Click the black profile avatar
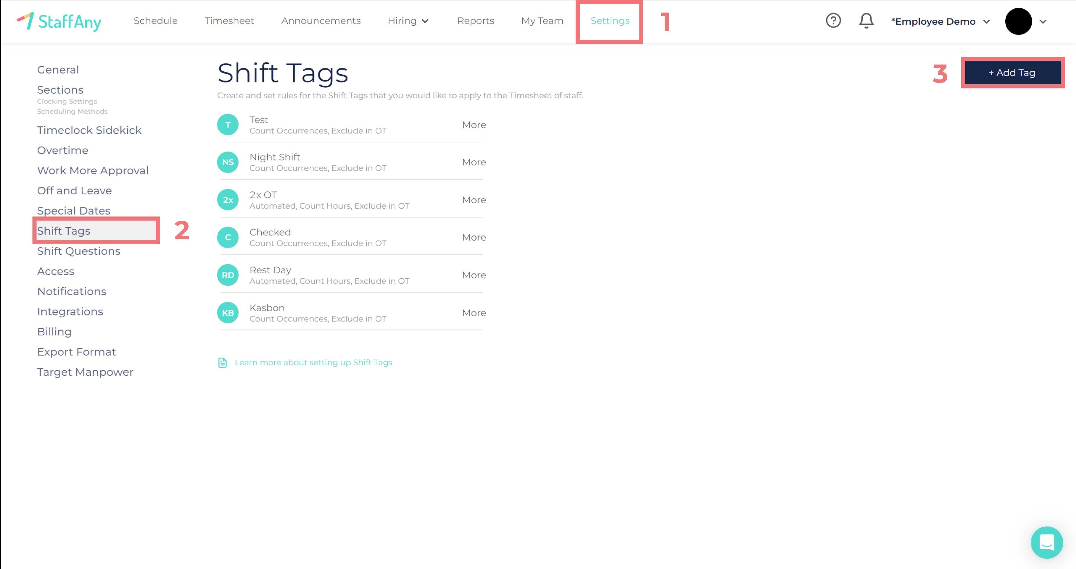 pos(1018,21)
